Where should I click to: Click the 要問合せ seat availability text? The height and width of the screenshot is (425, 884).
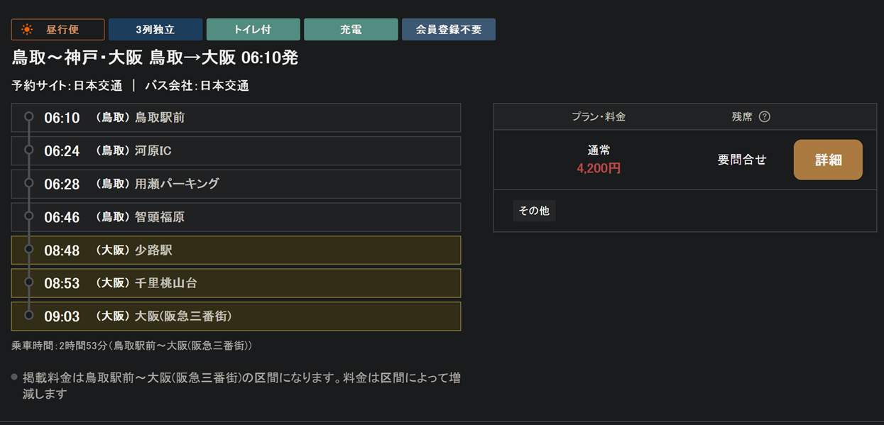tap(742, 160)
